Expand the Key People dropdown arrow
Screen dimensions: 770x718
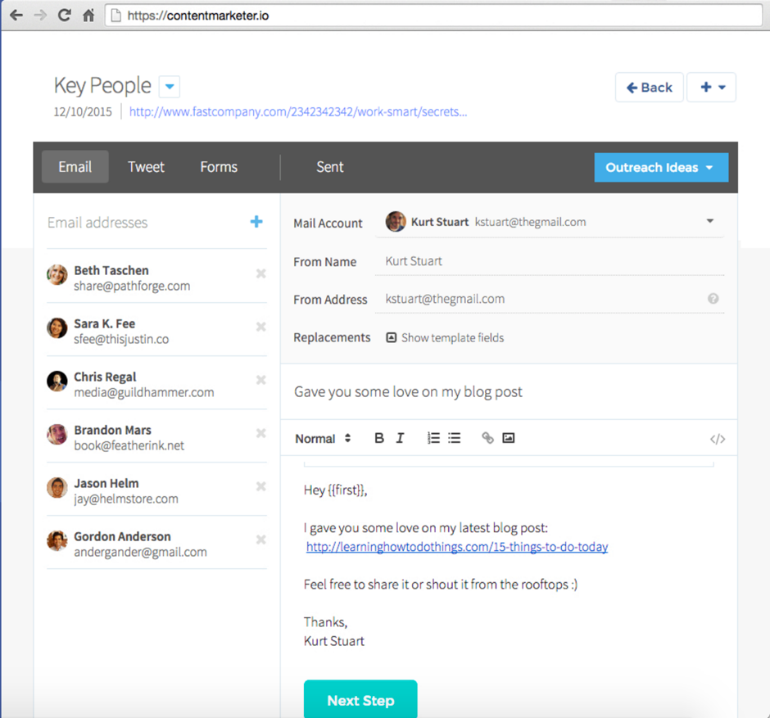[x=169, y=86]
